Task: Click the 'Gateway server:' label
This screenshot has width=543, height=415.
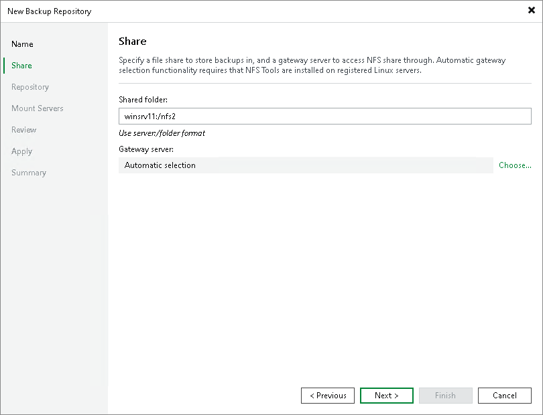Action: coord(146,149)
